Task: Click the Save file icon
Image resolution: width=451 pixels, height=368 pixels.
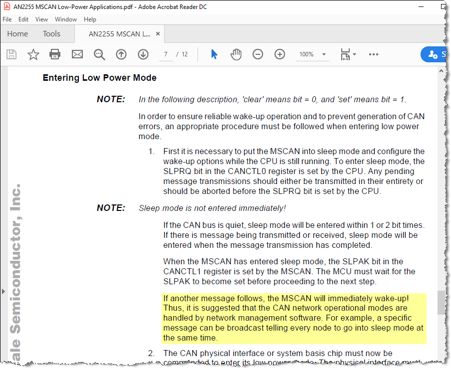Action: 11,54
